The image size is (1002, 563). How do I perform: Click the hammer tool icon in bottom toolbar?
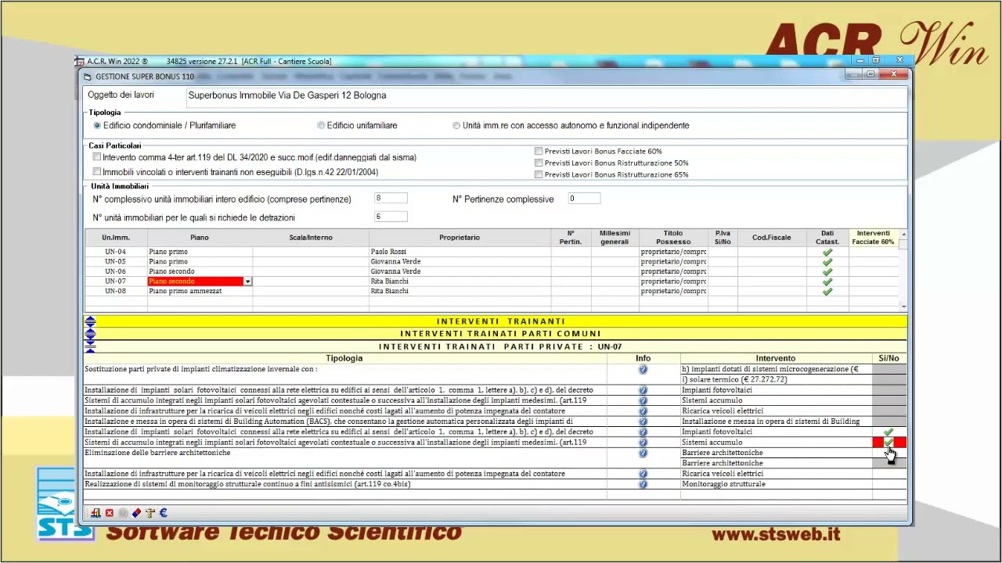click(150, 513)
